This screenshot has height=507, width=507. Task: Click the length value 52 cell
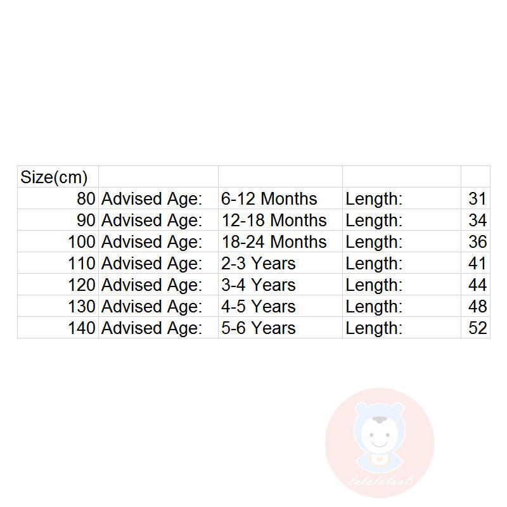click(x=477, y=328)
